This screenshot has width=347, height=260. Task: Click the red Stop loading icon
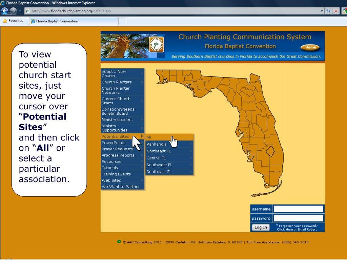(336, 11)
